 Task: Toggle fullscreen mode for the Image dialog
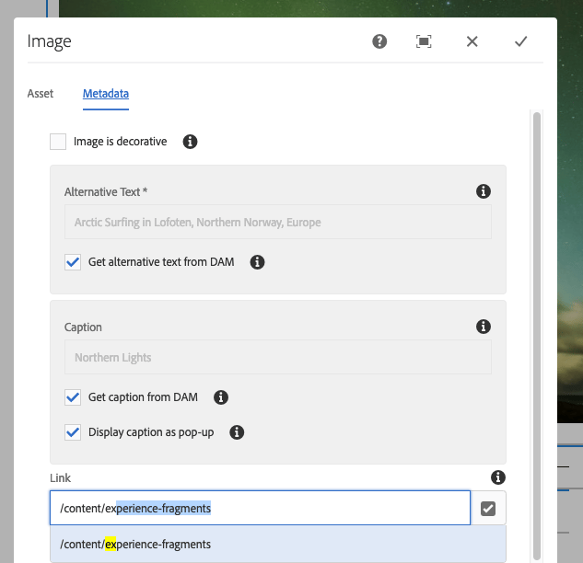(x=424, y=41)
